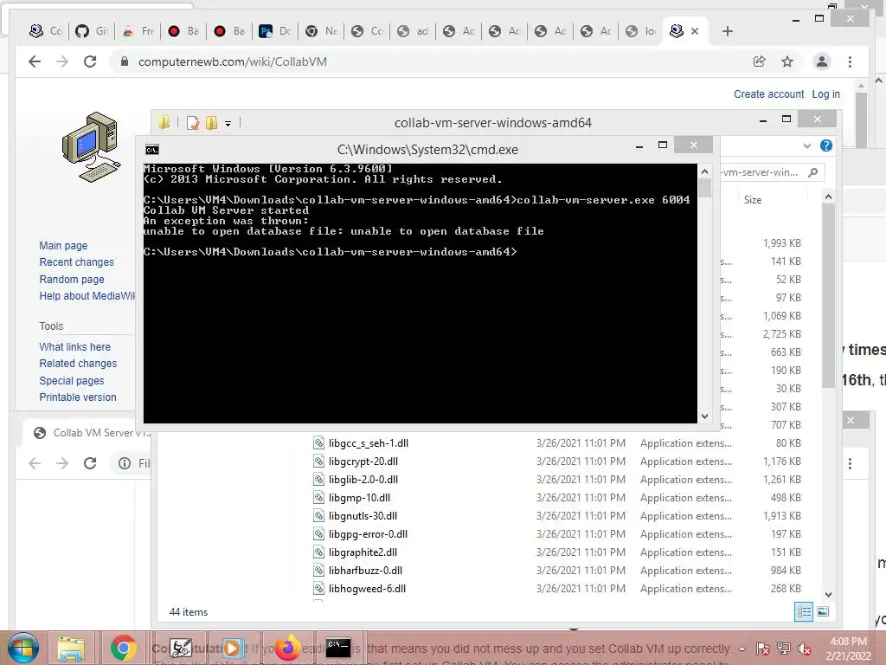Open Help about MediaWiki link
Viewport: 886px width, 665px height.
point(87,296)
